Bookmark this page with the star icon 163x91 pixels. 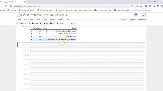(141, 6)
